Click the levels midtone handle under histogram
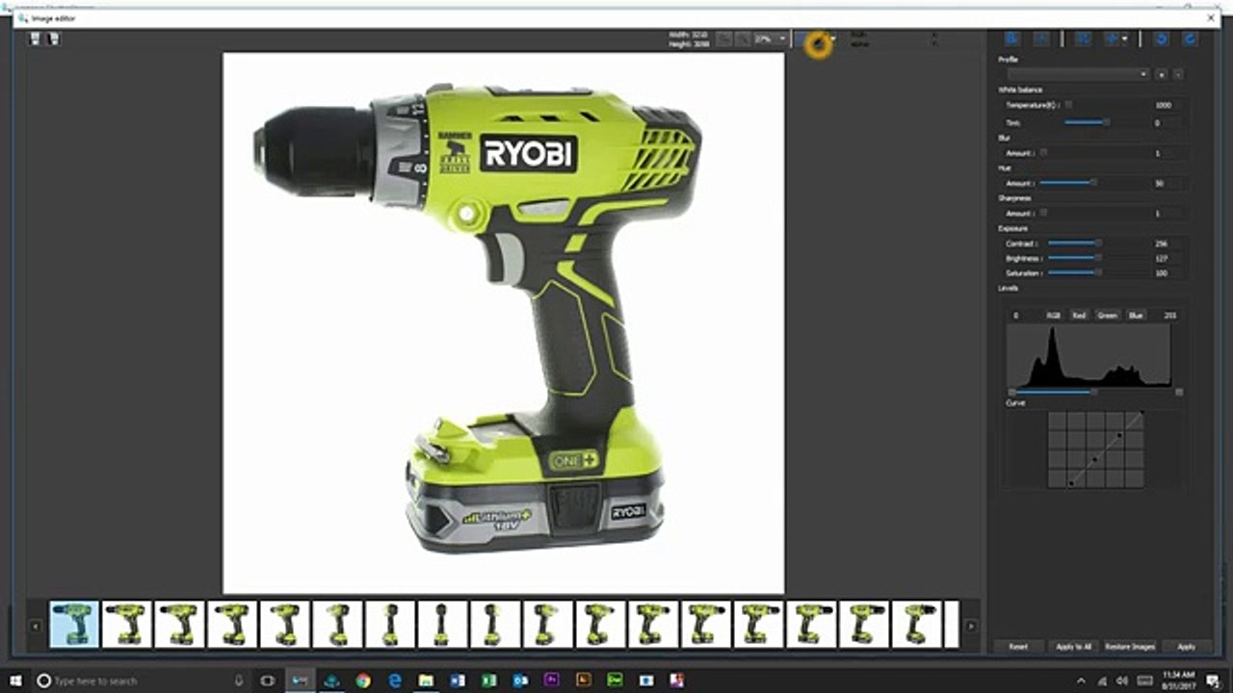Viewport: 1233px width, 693px height. (1094, 392)
